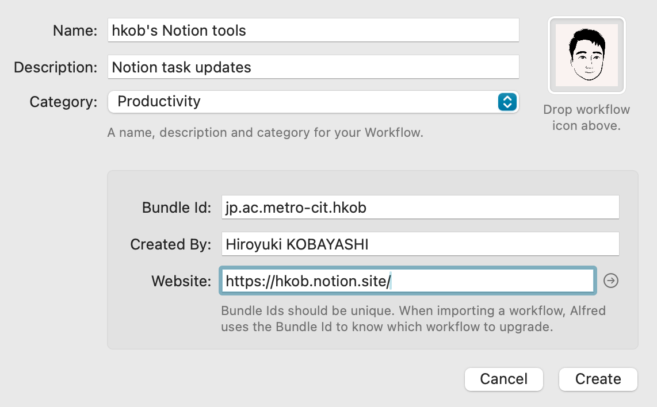Click into the Name text field
The height and width of the screenshot is (407, 657).
pos(313,30)
